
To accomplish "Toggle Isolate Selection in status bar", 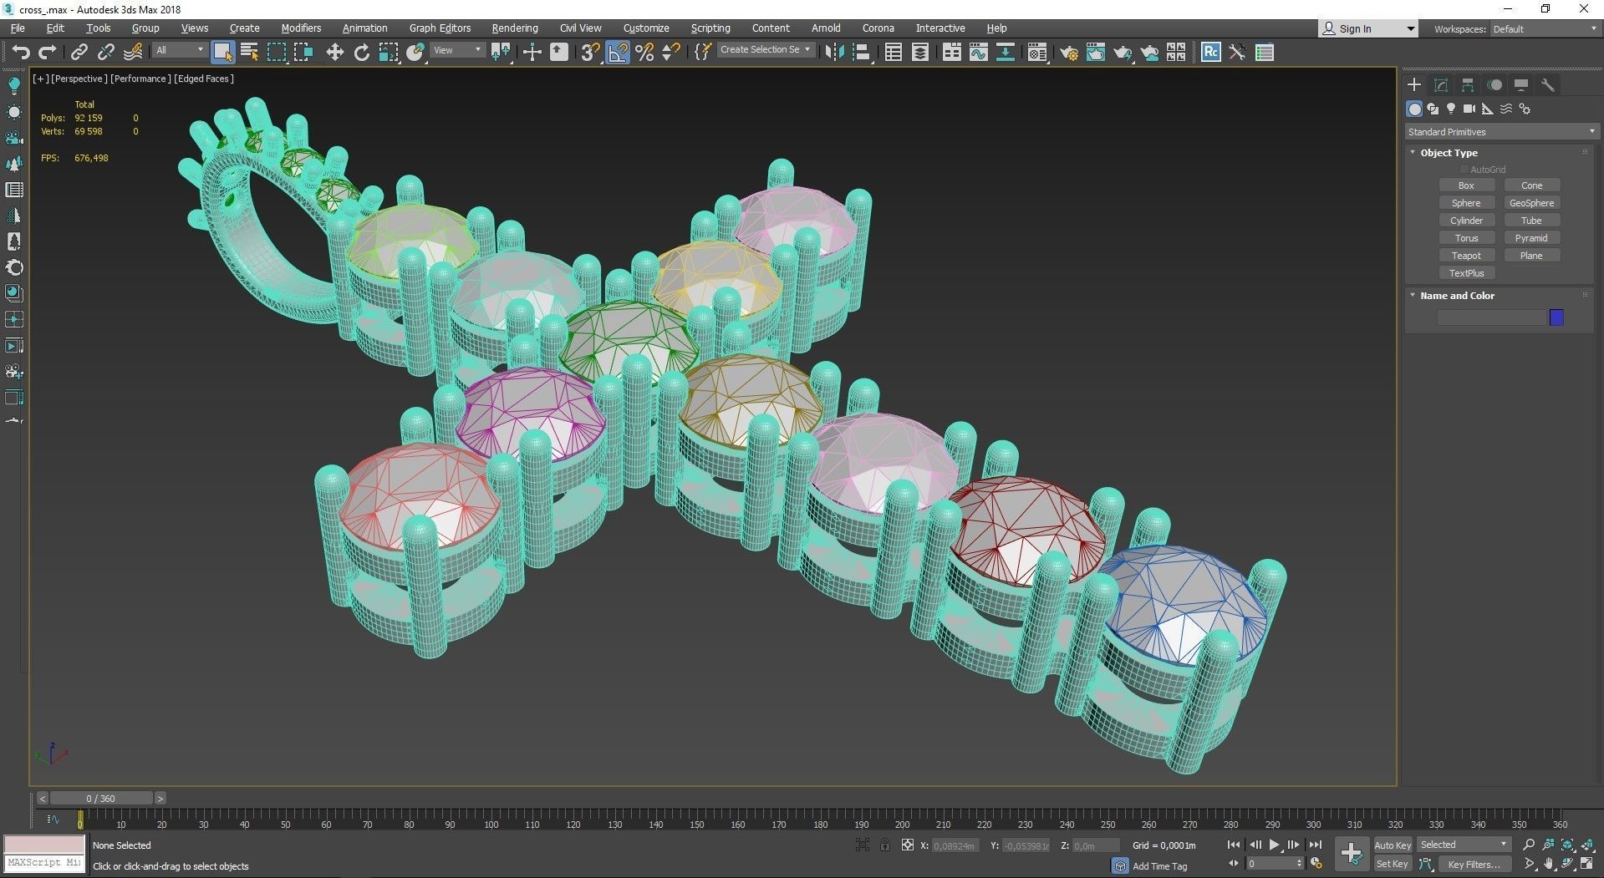I will (863, 845).
